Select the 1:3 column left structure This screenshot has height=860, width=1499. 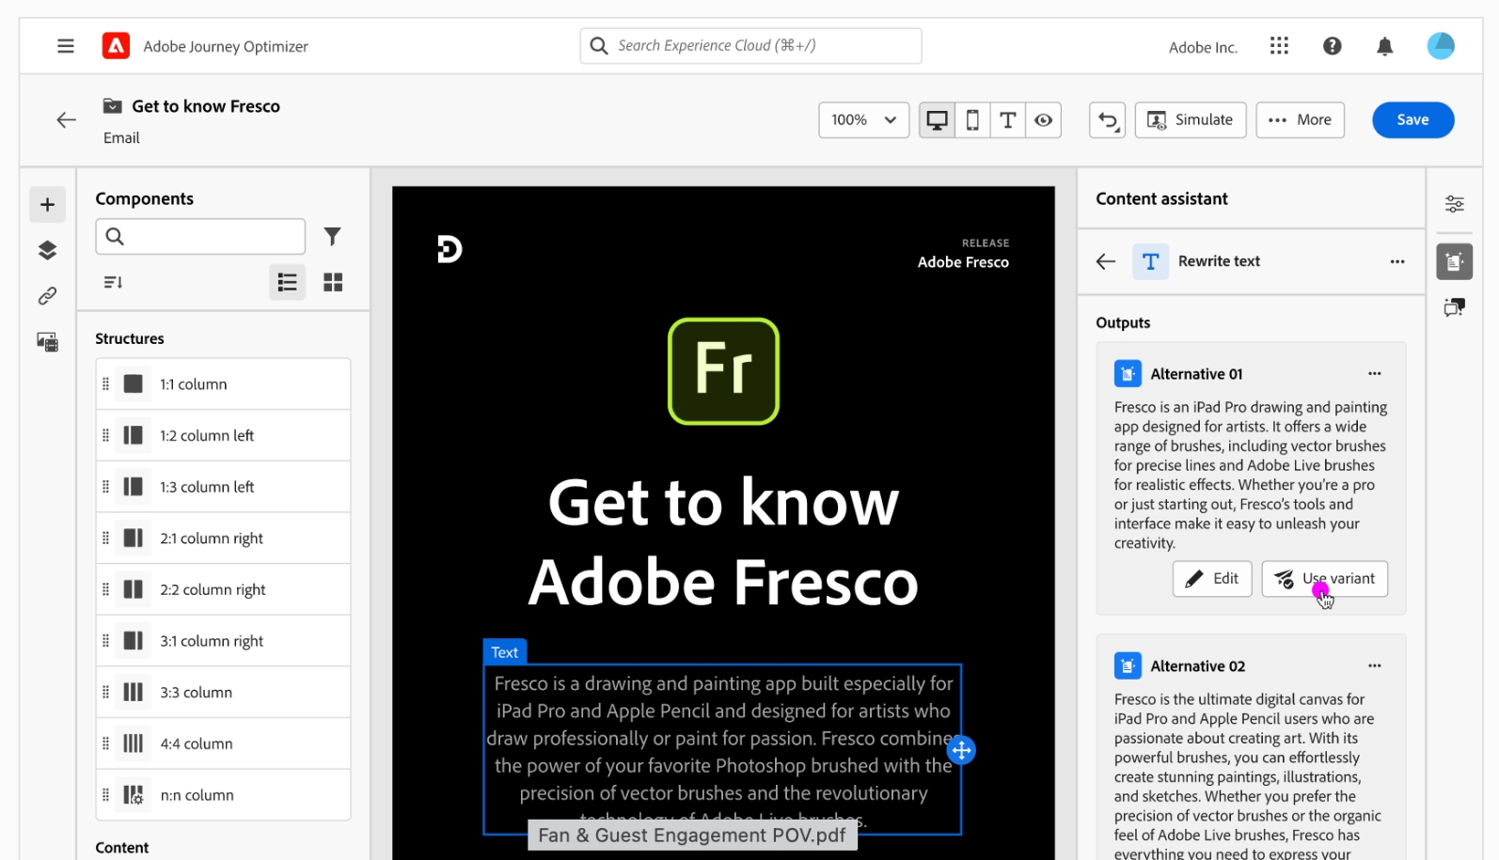pos(223,487)
